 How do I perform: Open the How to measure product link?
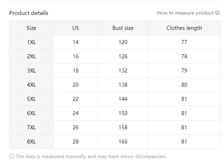tap(185, 13)
